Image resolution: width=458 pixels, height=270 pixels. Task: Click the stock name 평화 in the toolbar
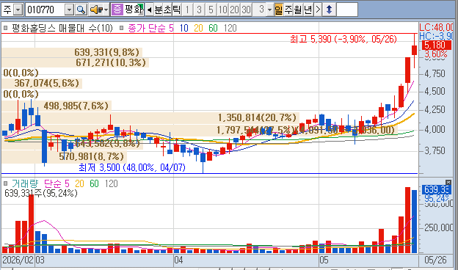coord(134,10)
